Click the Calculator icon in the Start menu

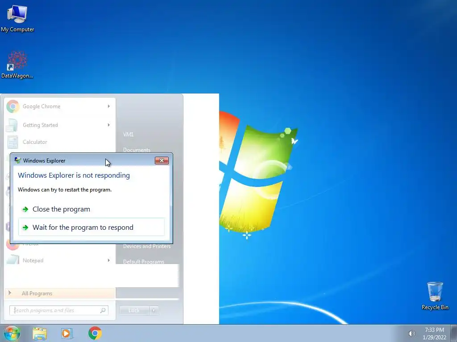coord(13,142)
